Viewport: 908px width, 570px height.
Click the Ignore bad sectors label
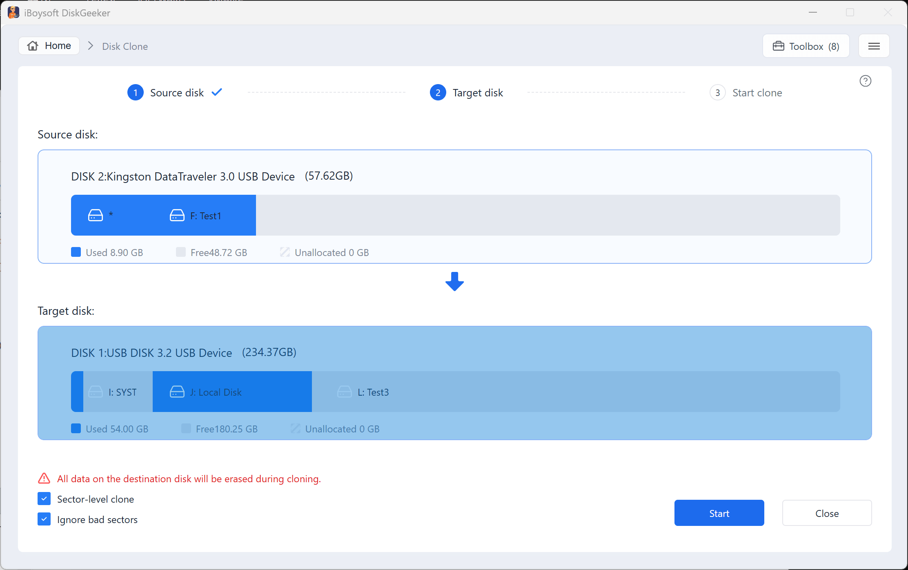click(97, 520)
